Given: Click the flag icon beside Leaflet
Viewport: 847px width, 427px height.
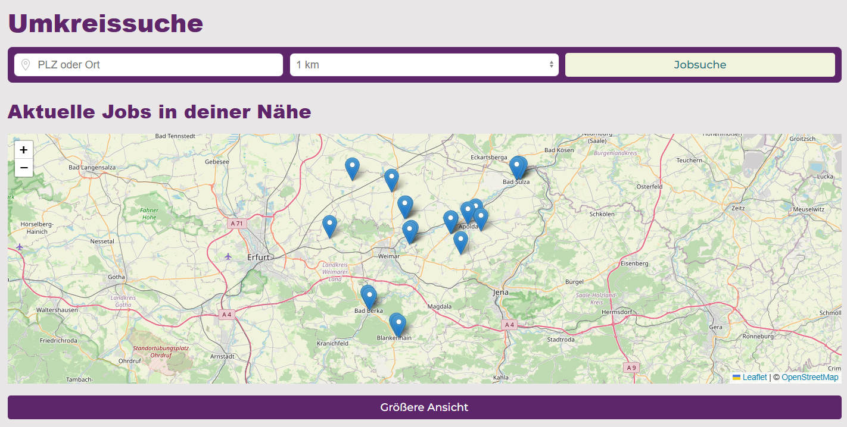Looking at the screenshot, I should pyautogui.click(x=736, y=378).
